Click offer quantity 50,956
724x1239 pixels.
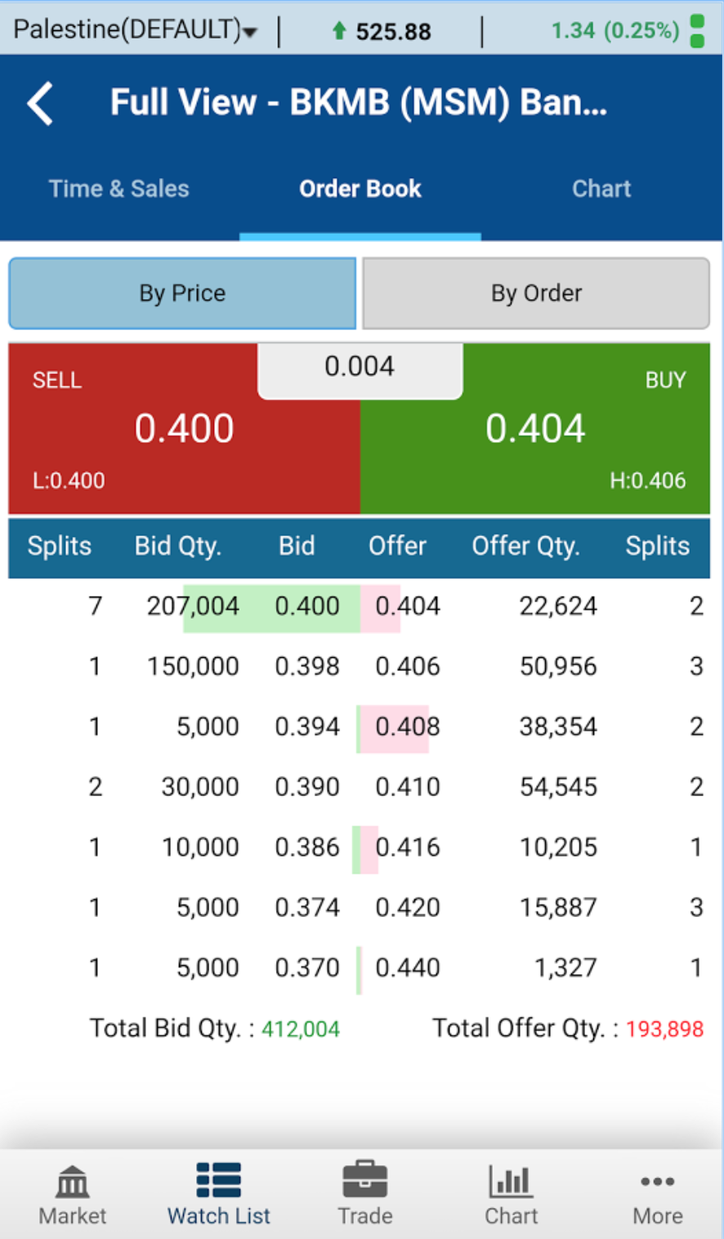558,667
